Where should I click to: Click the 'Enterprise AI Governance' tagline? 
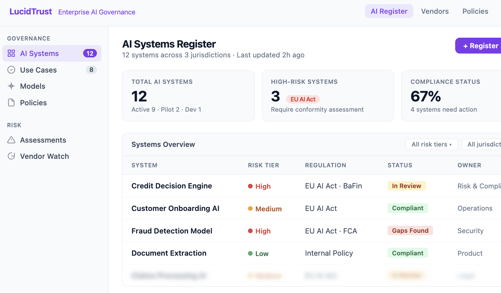pyautogui.click(x=97, y=12)
